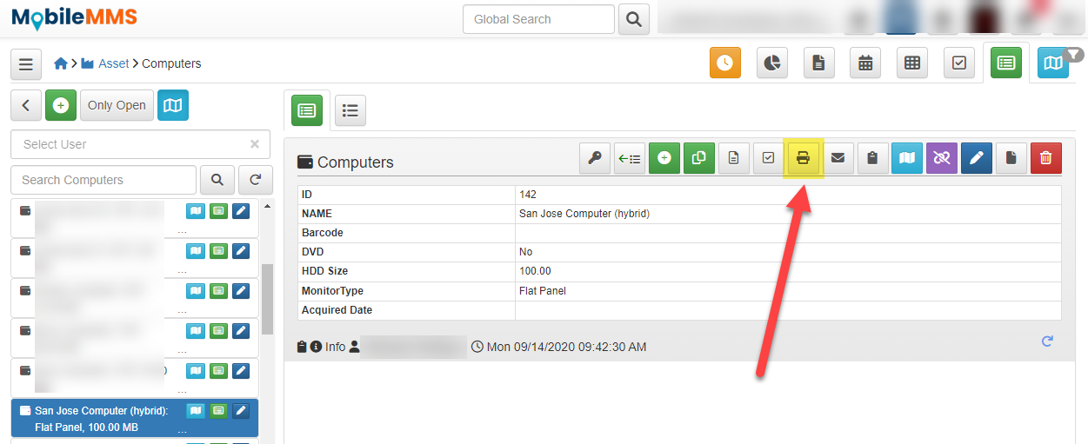Click the blue pencil edit icon in toolbar
The height and width of the screenshot is (444, 1088).
977,158
